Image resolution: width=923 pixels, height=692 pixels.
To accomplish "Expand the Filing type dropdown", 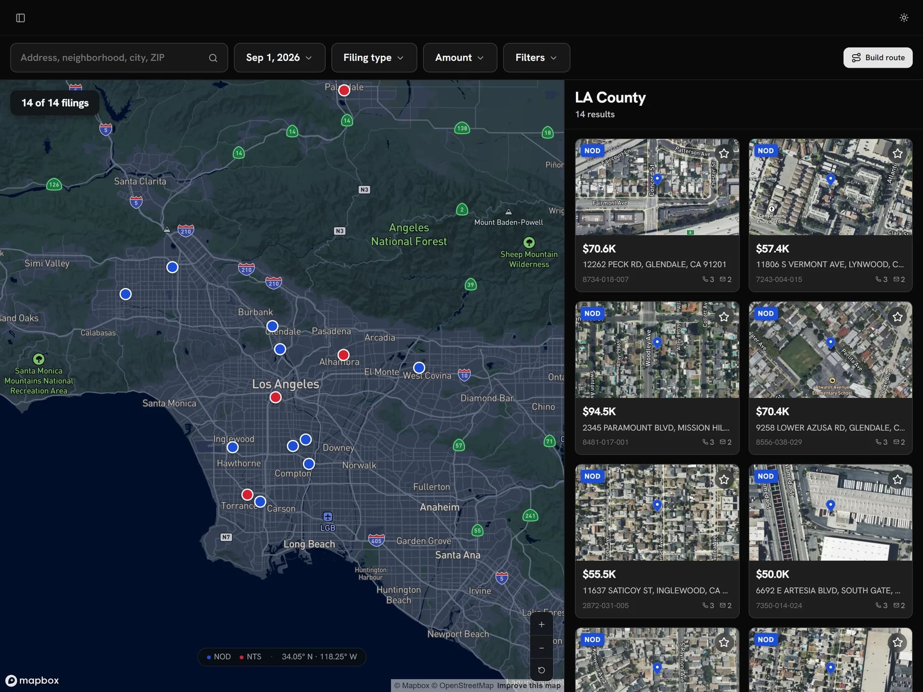I will (374, 58).
